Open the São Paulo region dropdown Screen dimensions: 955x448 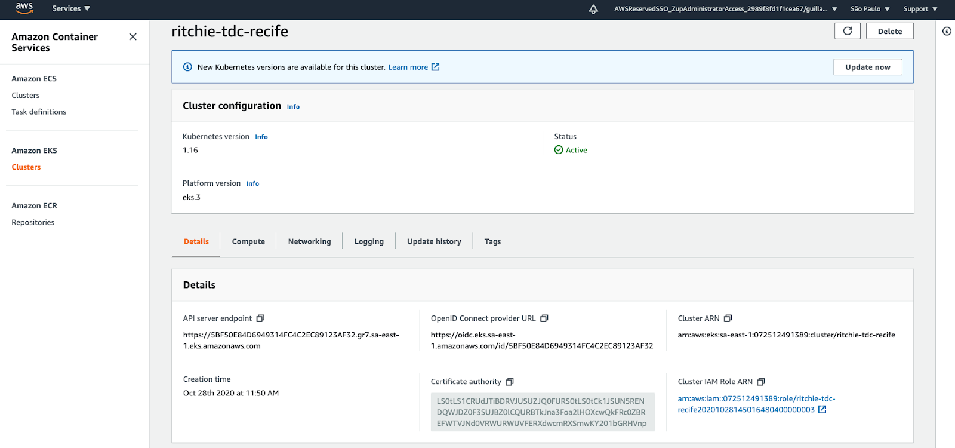pos(870,9)
